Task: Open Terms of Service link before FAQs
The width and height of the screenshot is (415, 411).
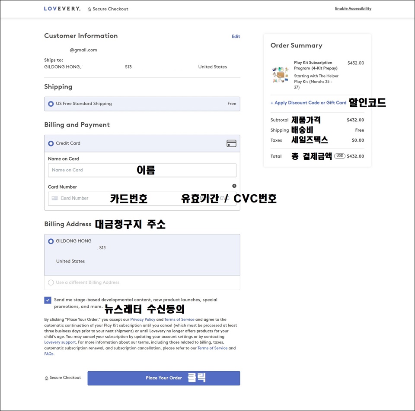Action: tap(212, 348)
